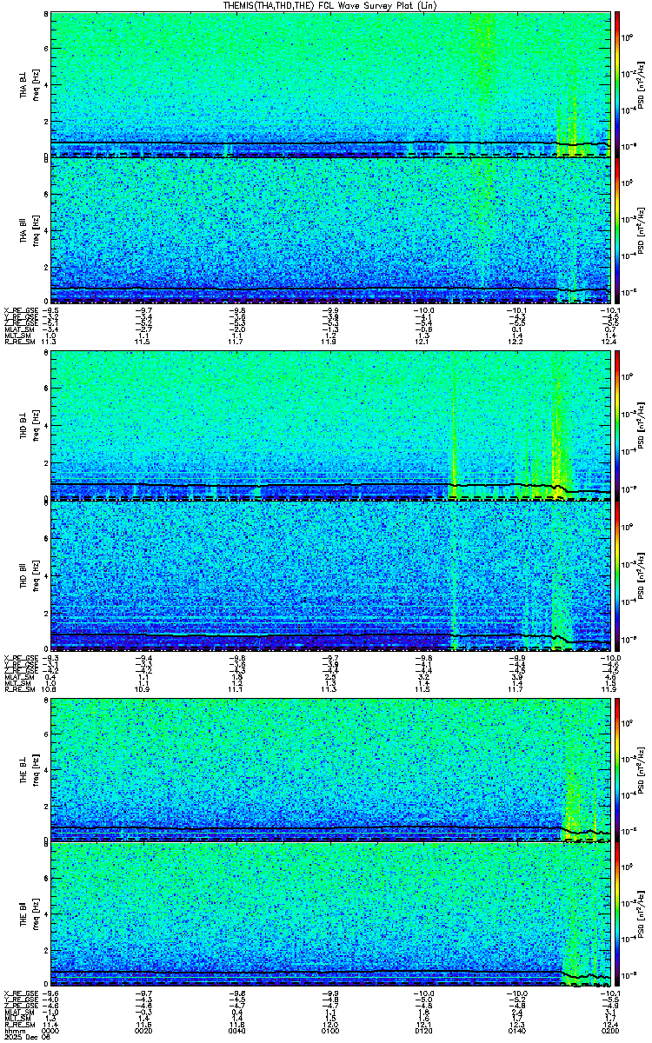Click the PSD color bar beside THA B-perpendicular
Viewport: 652px width, 1043px height.
tap(616, 84)
